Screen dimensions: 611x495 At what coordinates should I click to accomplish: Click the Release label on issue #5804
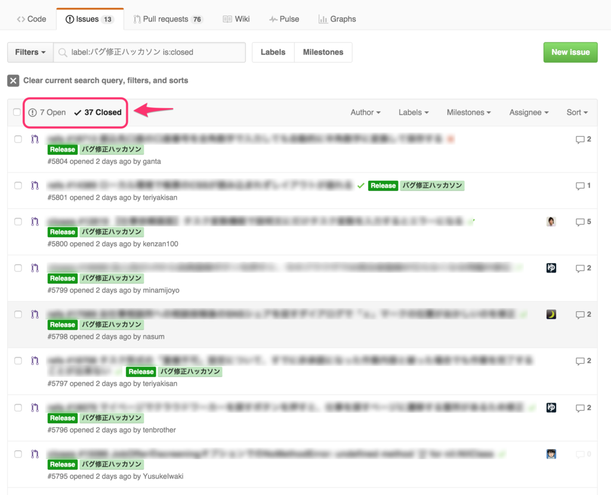pyautogui.click(x=62, y=150)
